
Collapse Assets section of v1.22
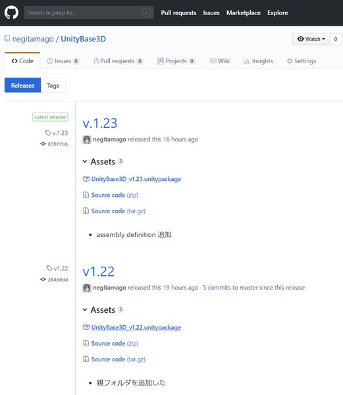click(x=103, y=310)
